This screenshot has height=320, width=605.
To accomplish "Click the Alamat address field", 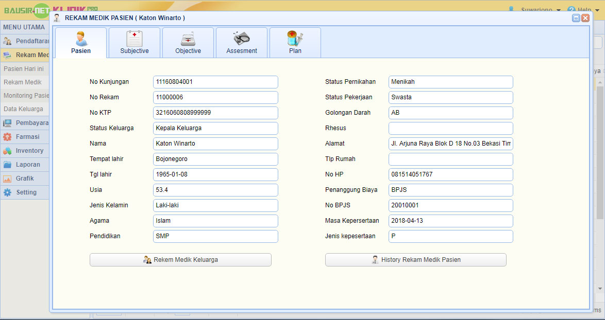I will pos(450,144).
